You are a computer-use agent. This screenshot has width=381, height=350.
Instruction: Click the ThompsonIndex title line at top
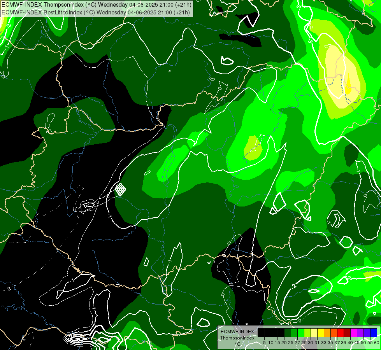97,4
